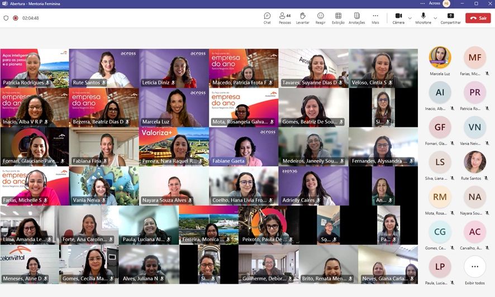Raise hand with the Levantar button

pos(302,18)
